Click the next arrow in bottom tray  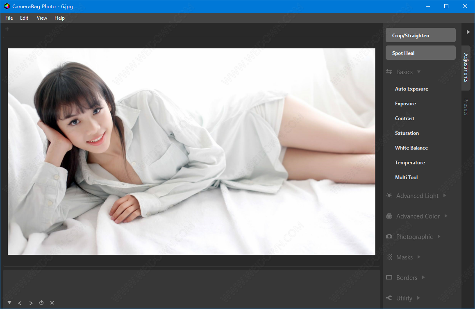pyautogui.click(x=31, y=303)
